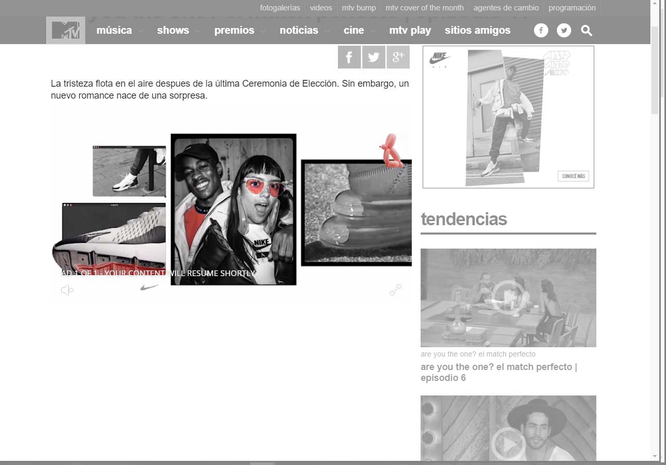Open the header Facebook circle icon
Image resolution: width=666 pixels, height=465 pixels.
click(541, 31)
